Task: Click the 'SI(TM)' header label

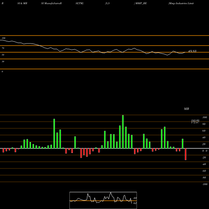Action: tap(79, 3)
